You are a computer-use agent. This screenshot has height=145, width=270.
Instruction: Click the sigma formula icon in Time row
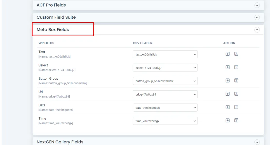coord(236,121)
